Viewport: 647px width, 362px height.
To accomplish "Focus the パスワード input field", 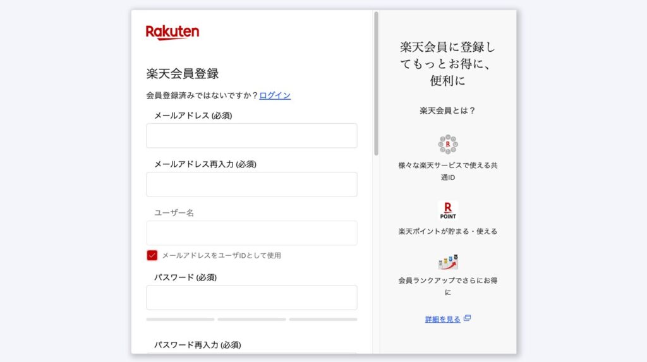I will [x=251, y=298].
